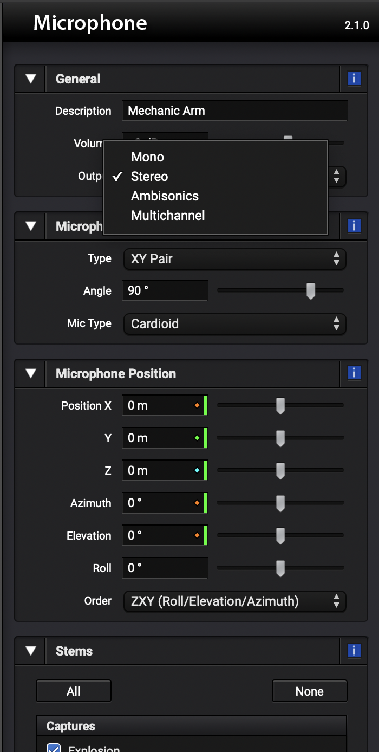Select Ambisonics from the output menu
Image resolution: width=379 pixels, height=752 pixels.
(164, 196)
